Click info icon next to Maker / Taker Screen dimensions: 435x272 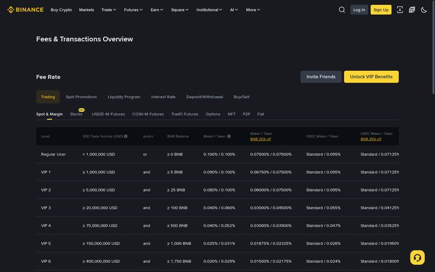coord(229,137)
